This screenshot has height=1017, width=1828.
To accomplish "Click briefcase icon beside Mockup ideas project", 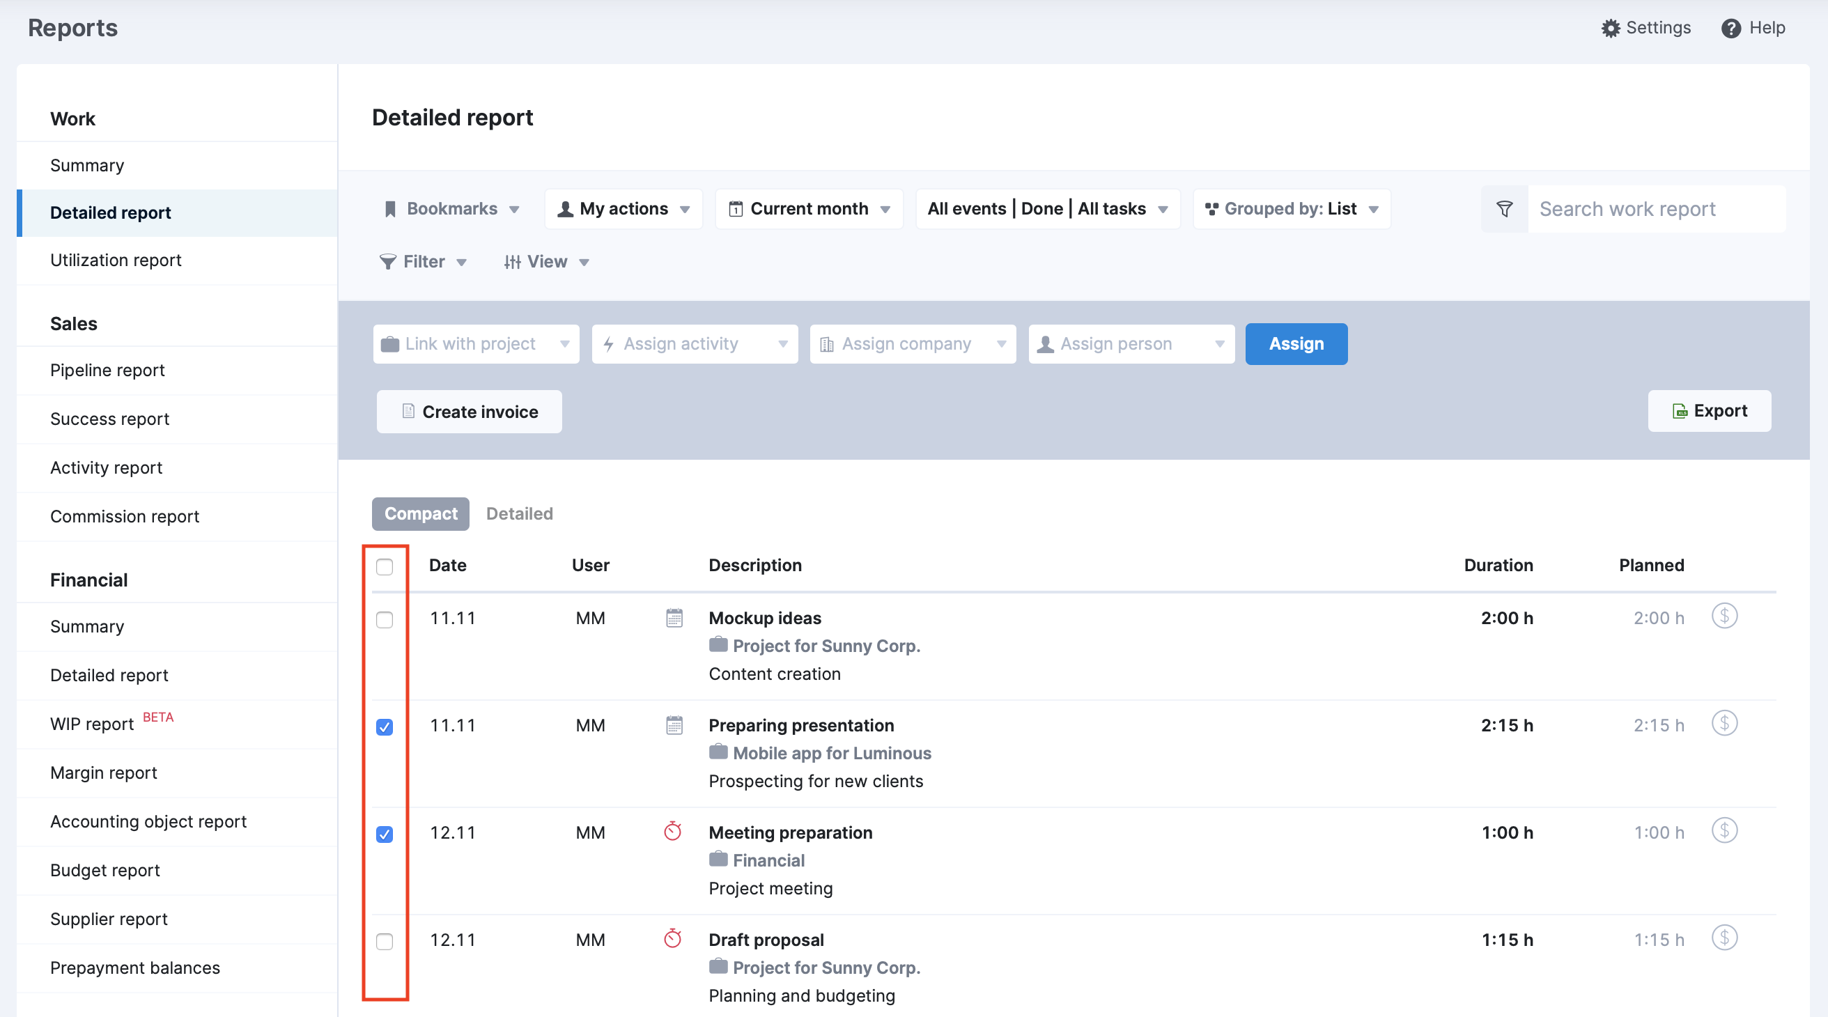I will [x=718, y=644].
